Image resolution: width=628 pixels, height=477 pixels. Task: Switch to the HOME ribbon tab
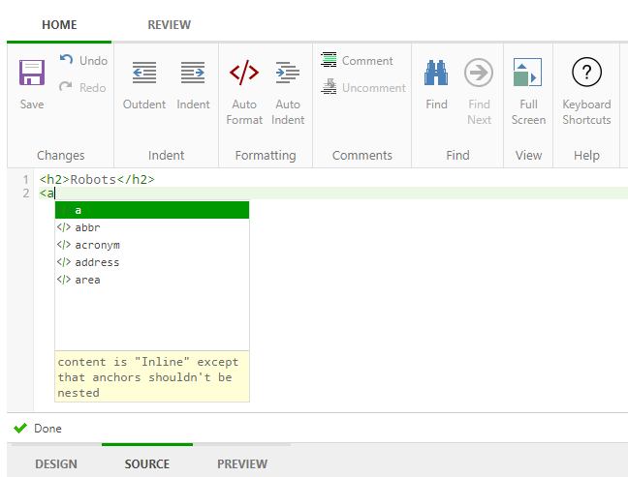tap(59, 25)
